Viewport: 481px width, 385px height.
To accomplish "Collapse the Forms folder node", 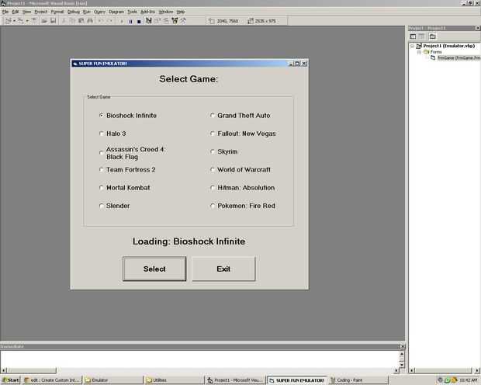I will click(x=419, y=52).
